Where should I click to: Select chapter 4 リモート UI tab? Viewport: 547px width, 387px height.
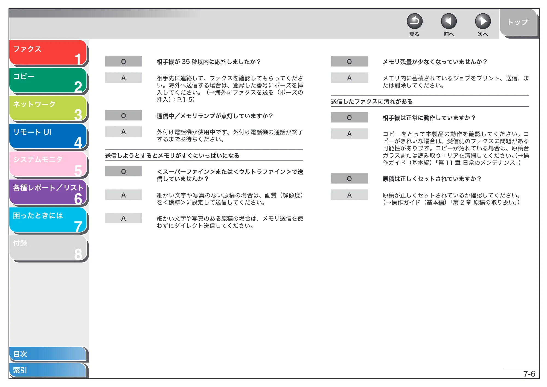pos(48,136)
